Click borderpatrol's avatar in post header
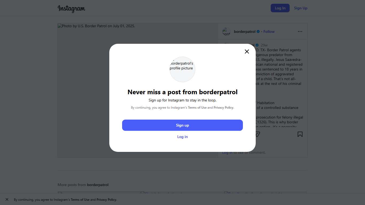The image size is (365, 205). [226, 31]
